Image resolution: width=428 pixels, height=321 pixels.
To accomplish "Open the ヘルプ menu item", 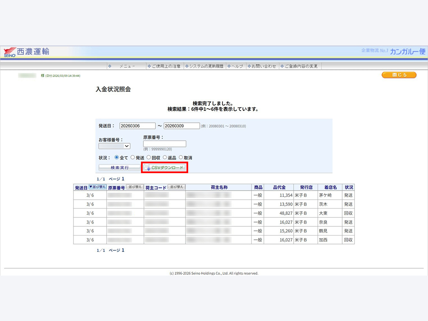I will pos(235,66).
